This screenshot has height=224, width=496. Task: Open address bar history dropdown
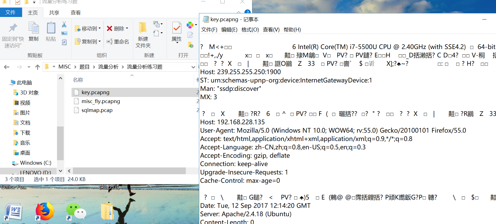(193, 67)
